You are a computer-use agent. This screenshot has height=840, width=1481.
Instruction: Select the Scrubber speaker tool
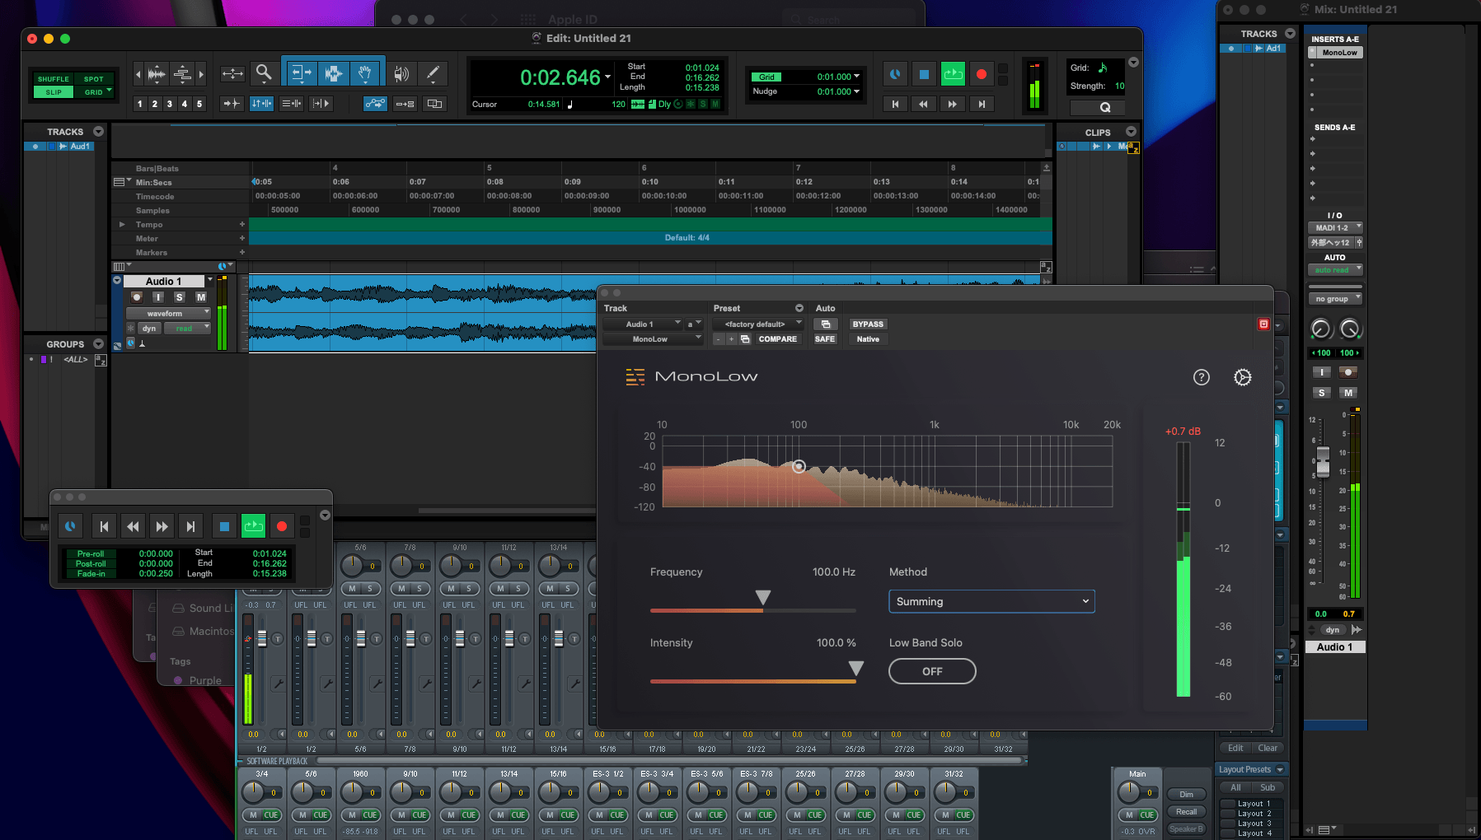pyautogui.click(x=401, y=73)
